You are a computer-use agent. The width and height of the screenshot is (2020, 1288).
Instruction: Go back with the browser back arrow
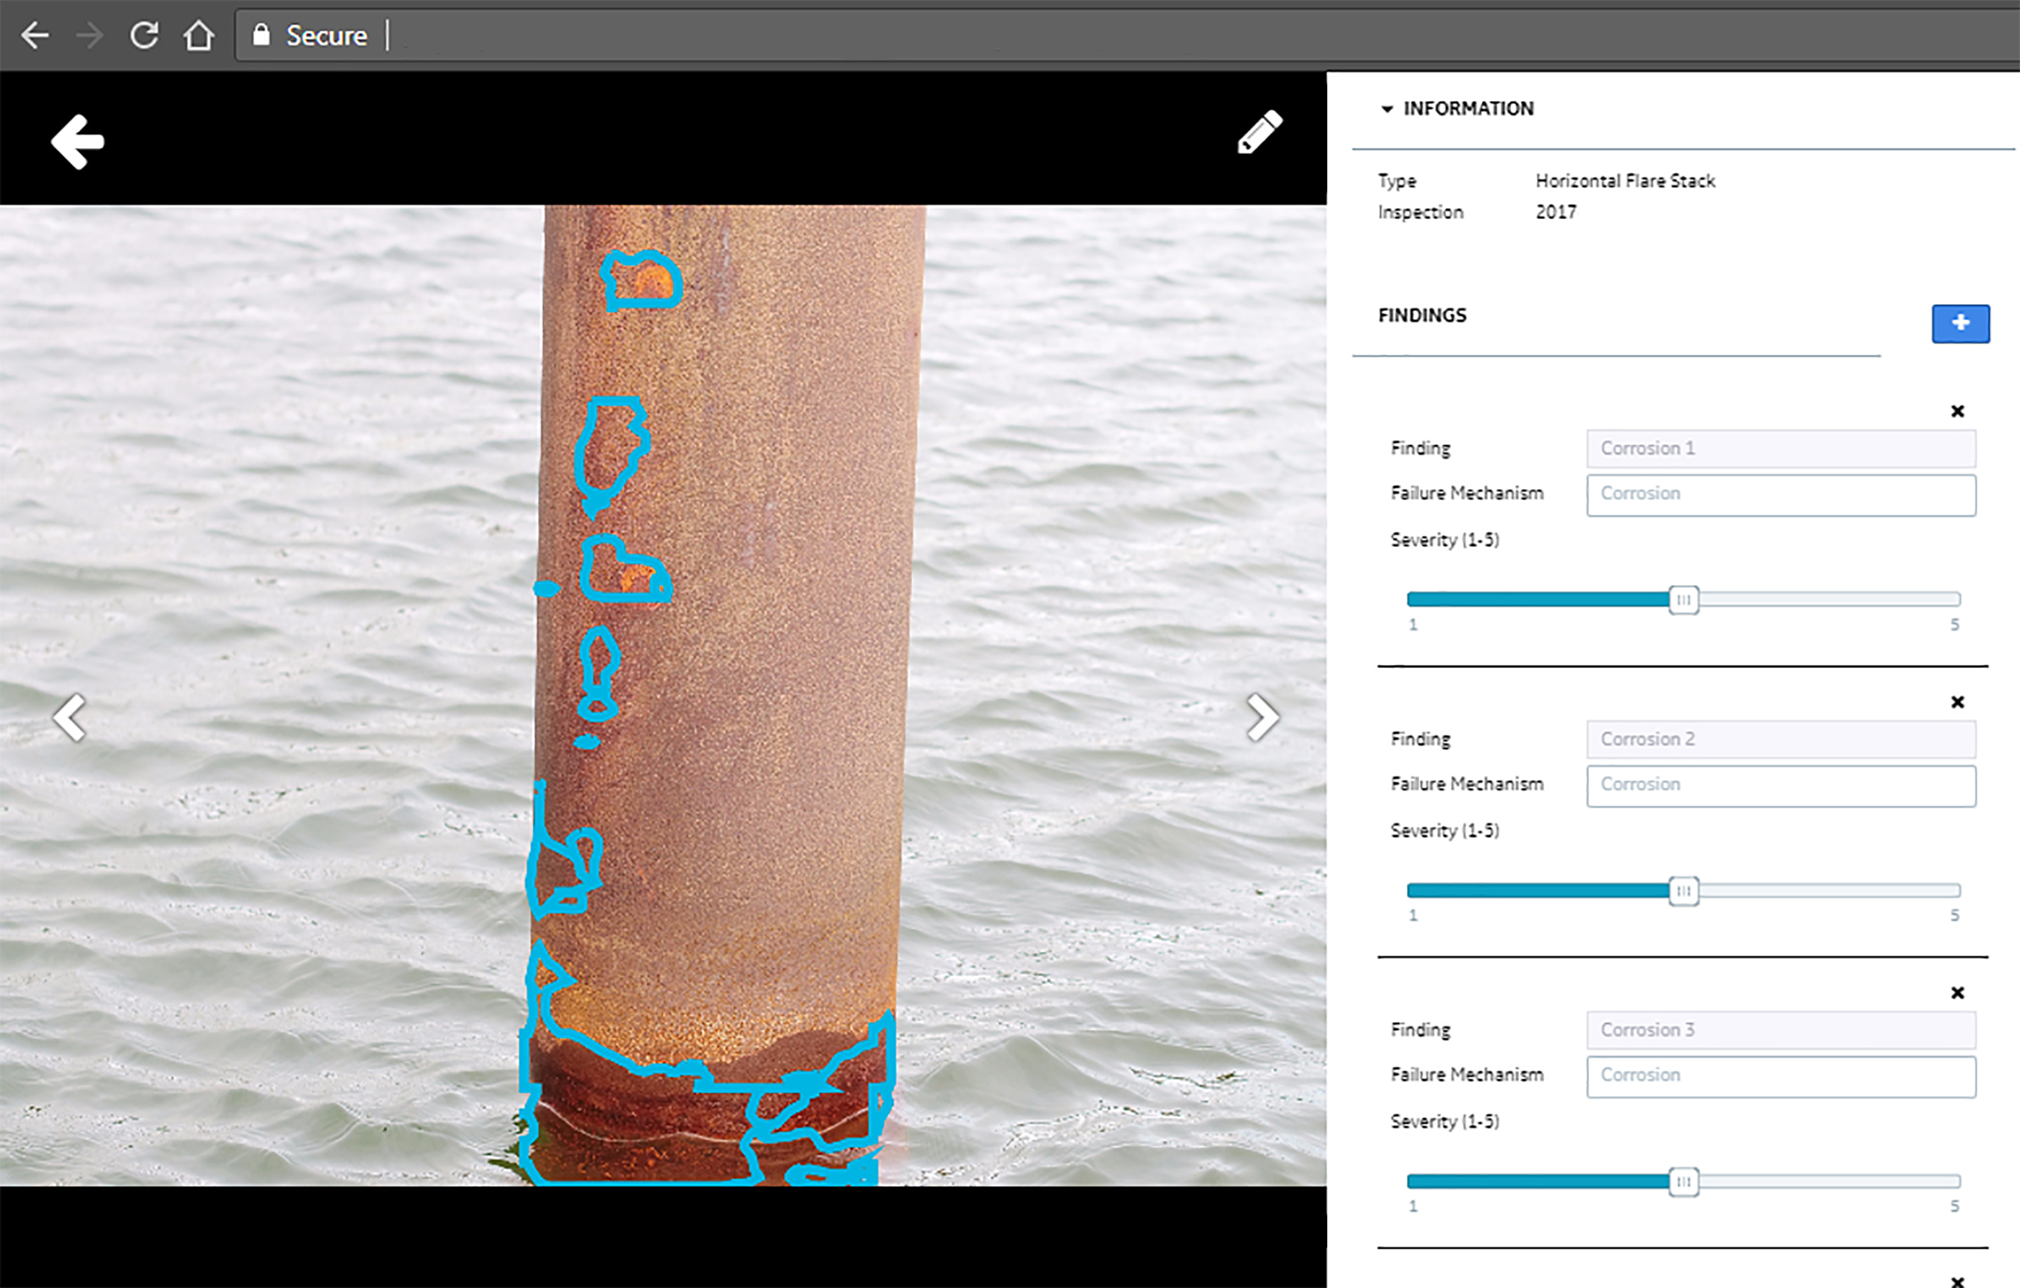tap(35, 35)
